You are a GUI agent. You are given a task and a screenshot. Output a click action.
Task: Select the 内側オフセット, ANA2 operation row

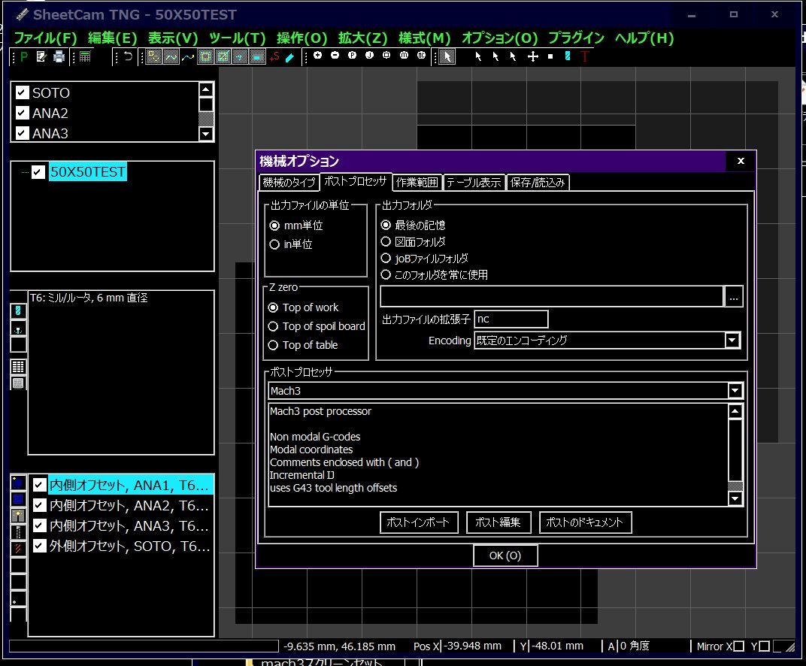tap(121, 505)
